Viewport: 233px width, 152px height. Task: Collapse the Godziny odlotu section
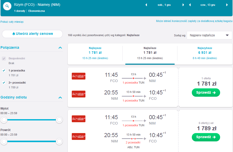click(x=60, y=97)
